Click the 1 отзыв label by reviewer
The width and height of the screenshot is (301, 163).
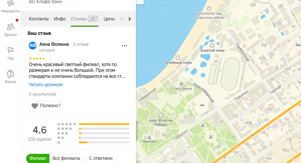tap(81, 44)
